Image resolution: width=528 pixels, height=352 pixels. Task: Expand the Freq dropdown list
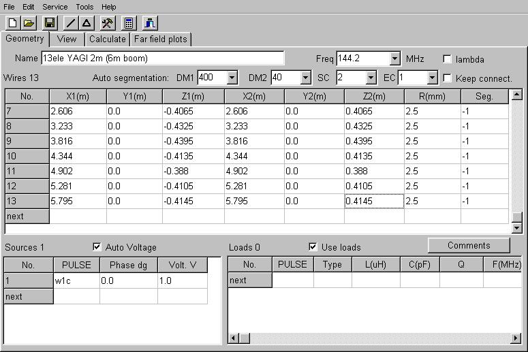pos(394,59)
